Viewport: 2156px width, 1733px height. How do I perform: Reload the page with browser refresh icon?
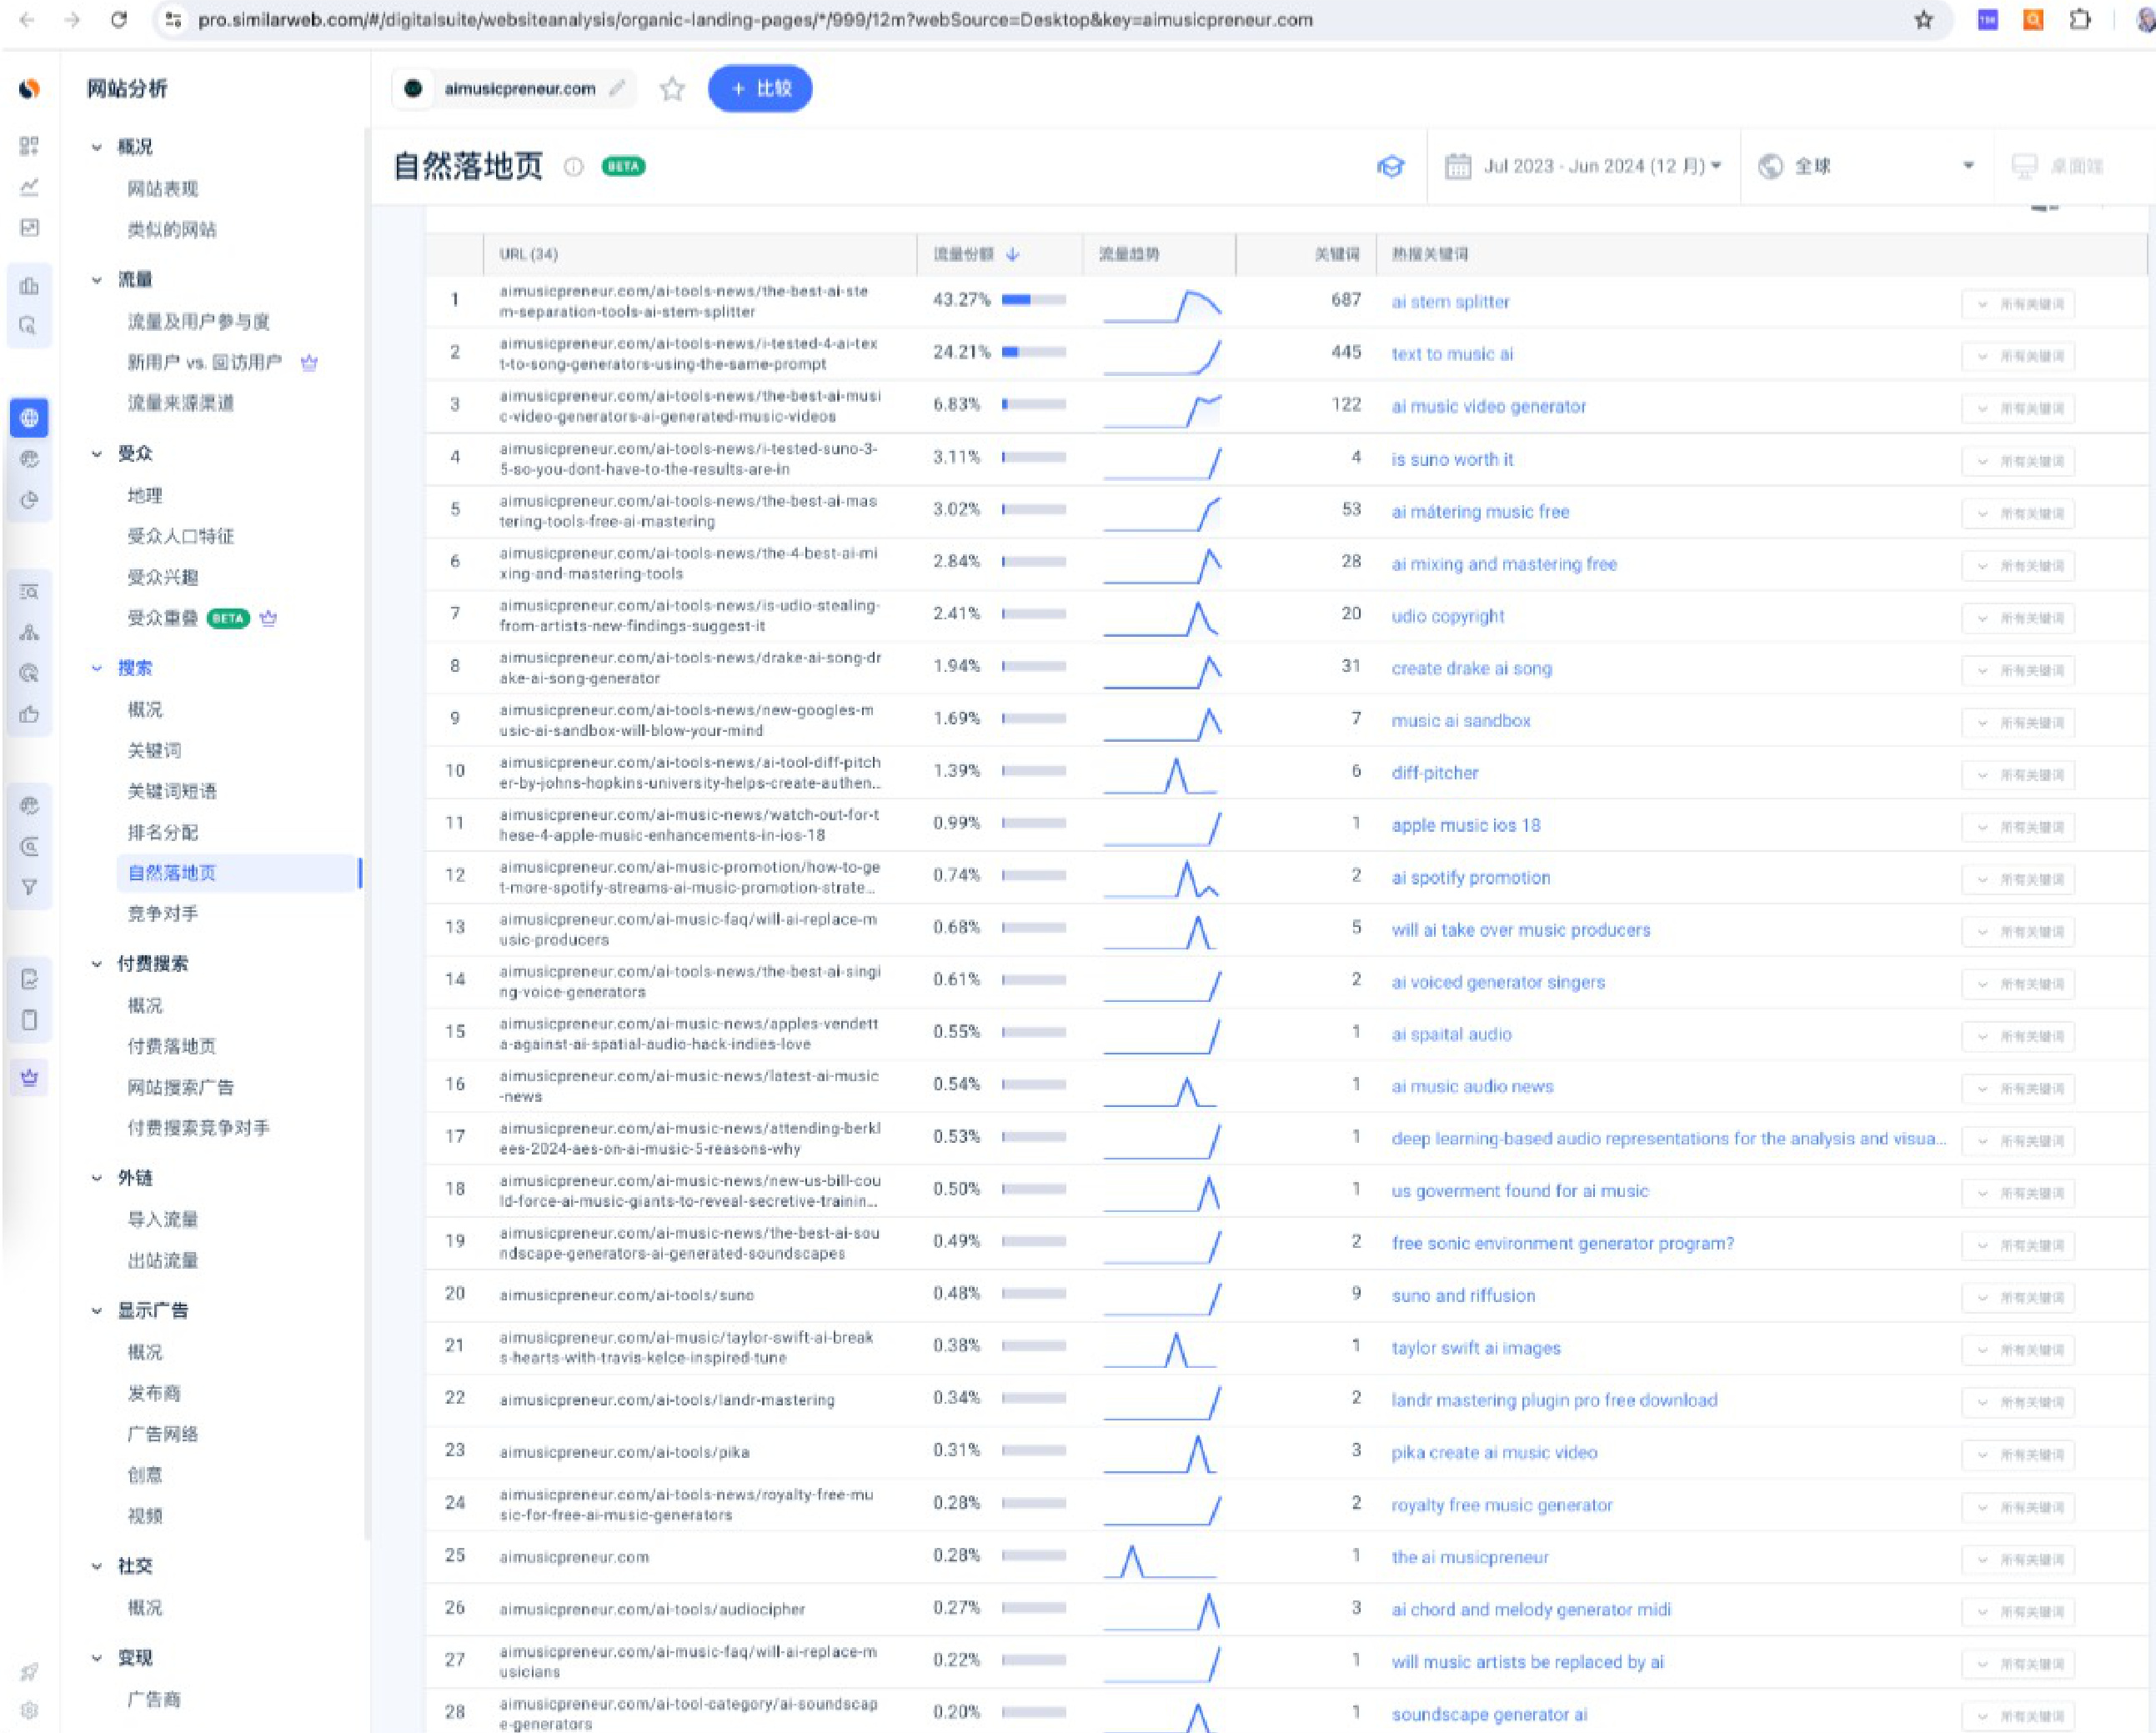click(x=119, y=20)
